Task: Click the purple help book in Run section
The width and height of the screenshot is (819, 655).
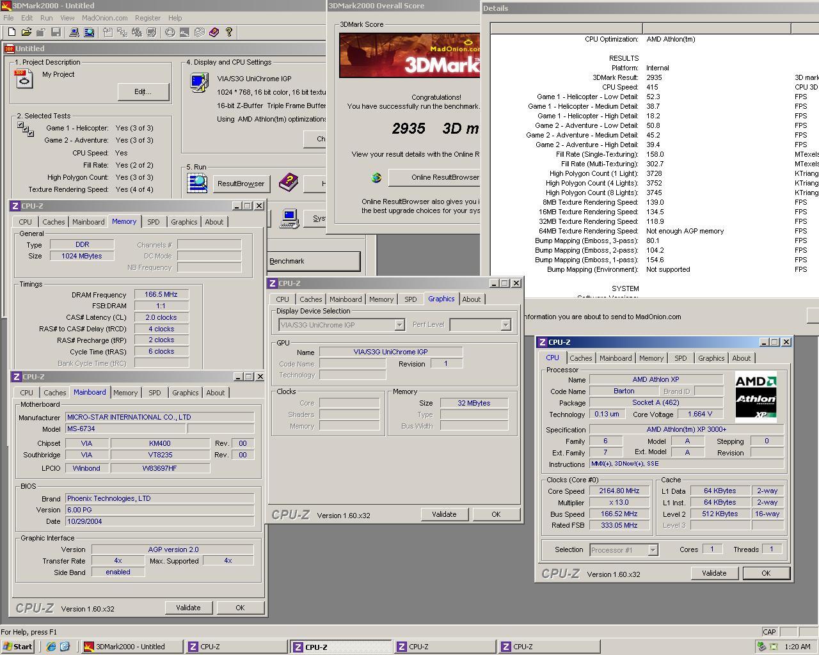Action: click(x=289, y=183)
